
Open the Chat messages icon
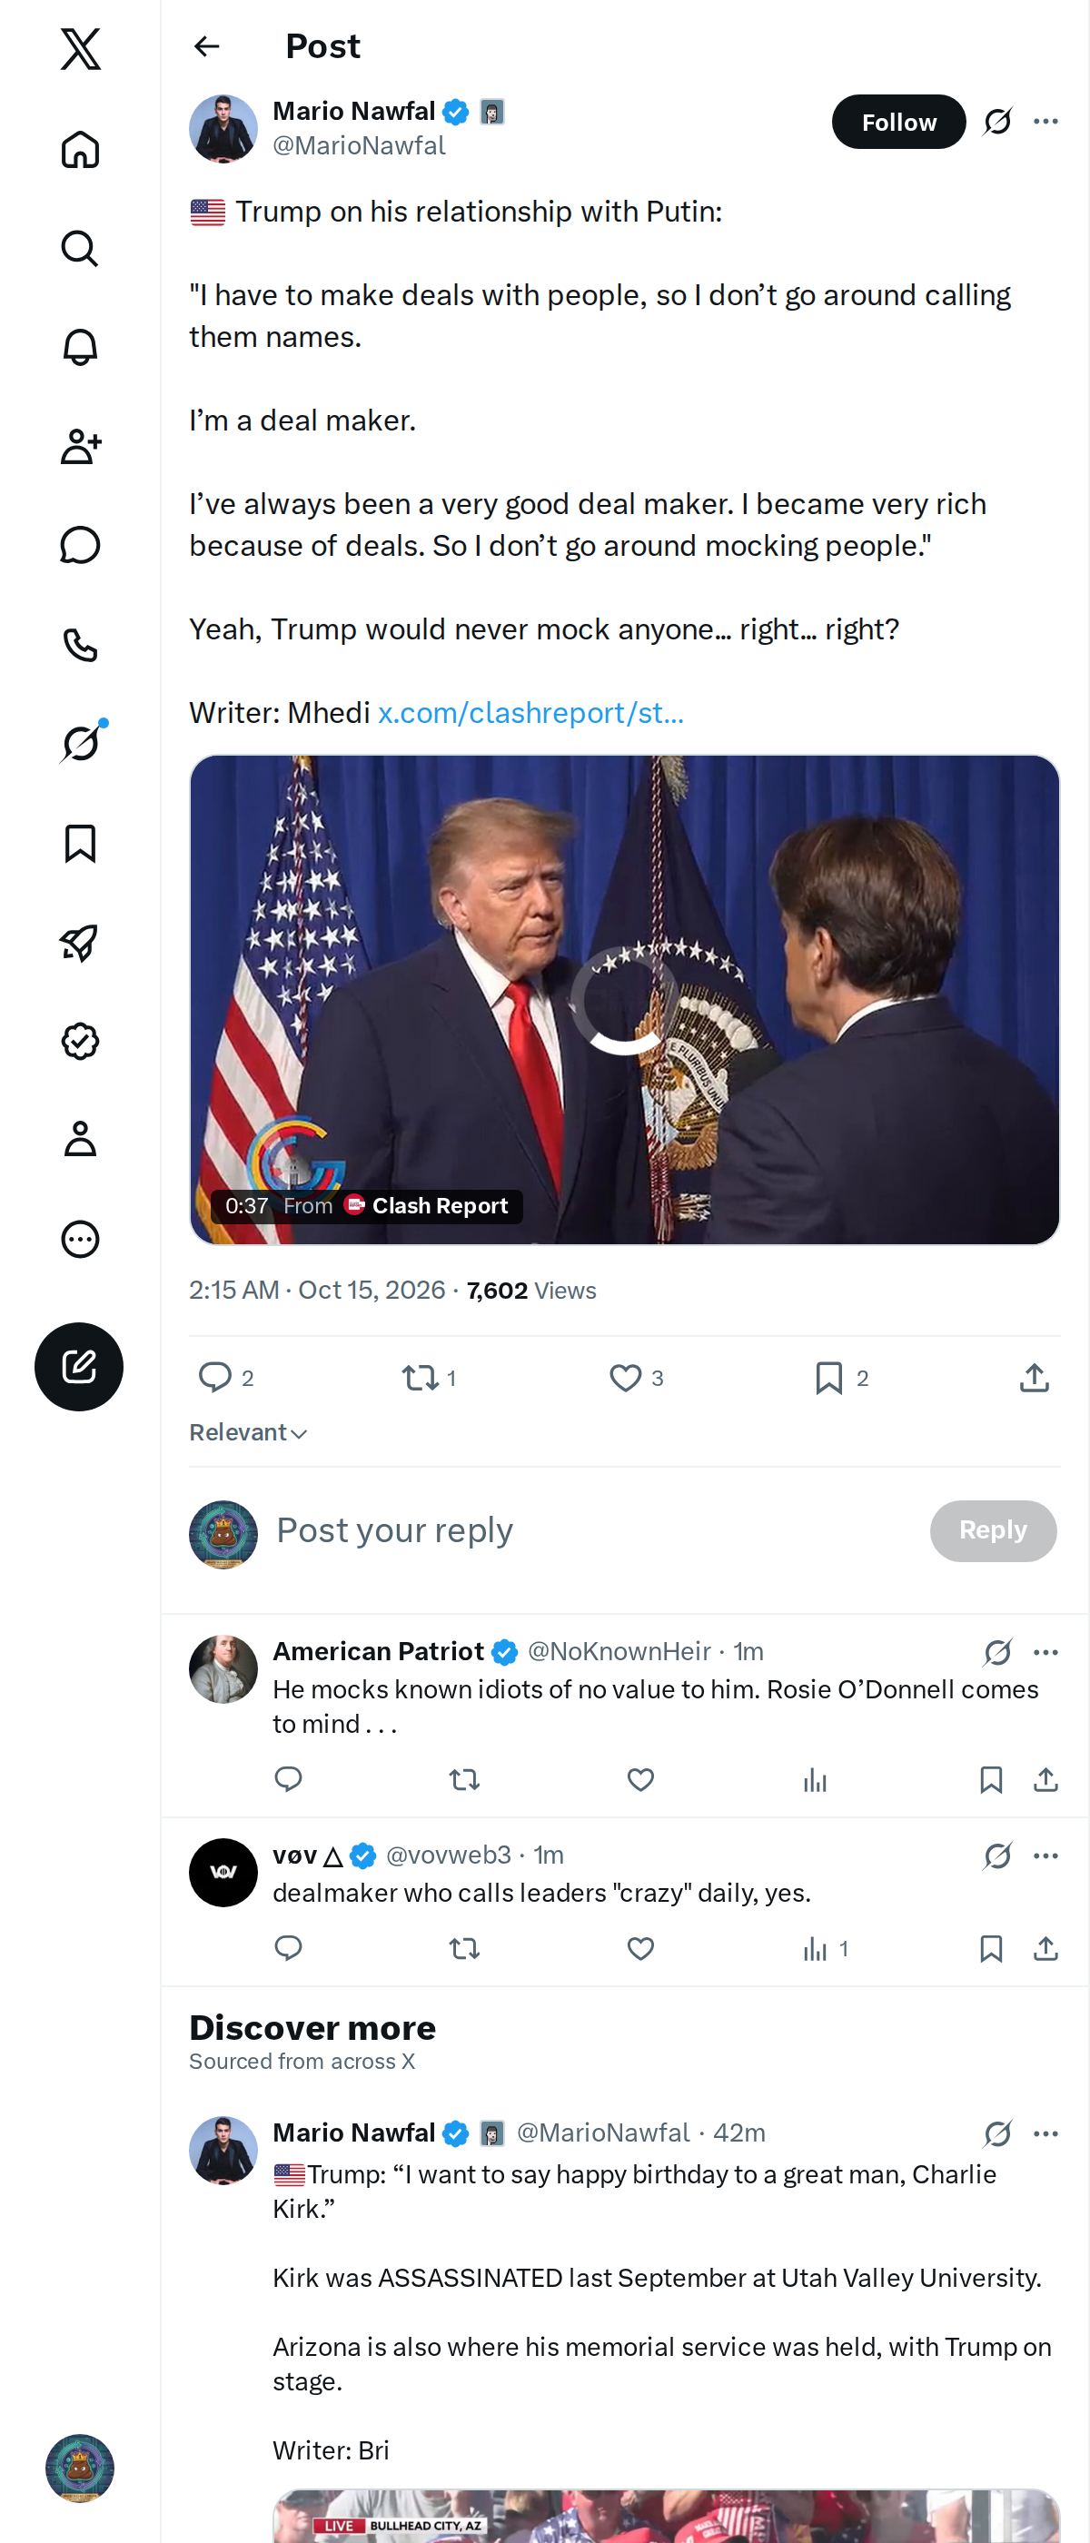pos(80,545)
